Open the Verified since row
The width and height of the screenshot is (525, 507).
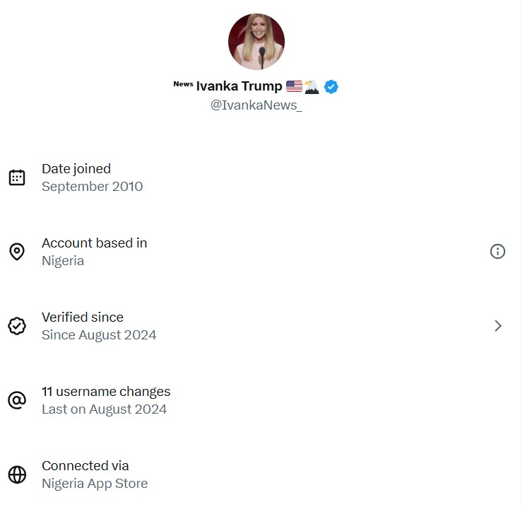click(99, 326)
